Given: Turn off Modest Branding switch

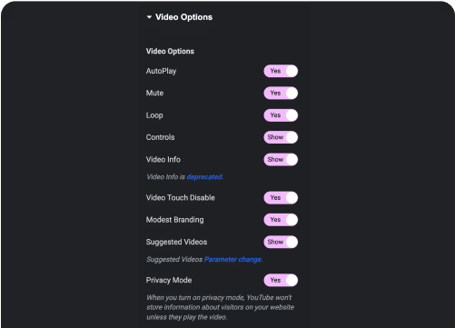Looking at the screenshot, I should (281, 220).
